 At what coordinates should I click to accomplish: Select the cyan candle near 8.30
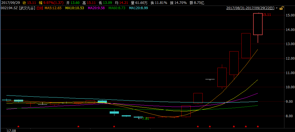tap(114, 113)
